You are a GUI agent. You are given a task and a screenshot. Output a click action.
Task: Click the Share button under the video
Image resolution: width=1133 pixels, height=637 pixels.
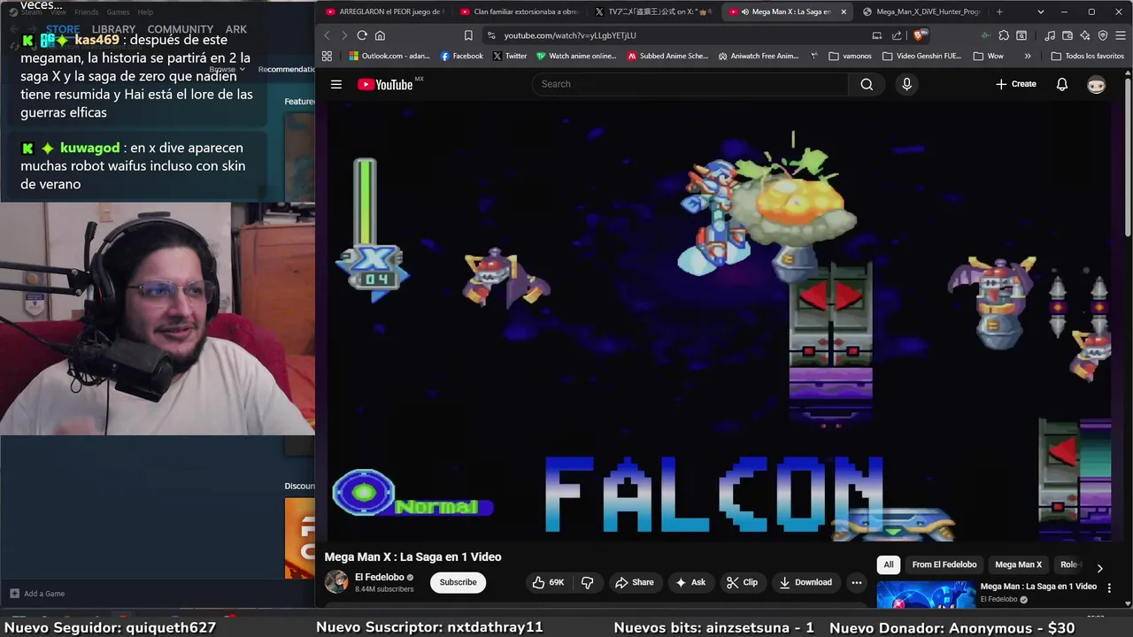tap(635, 582)
